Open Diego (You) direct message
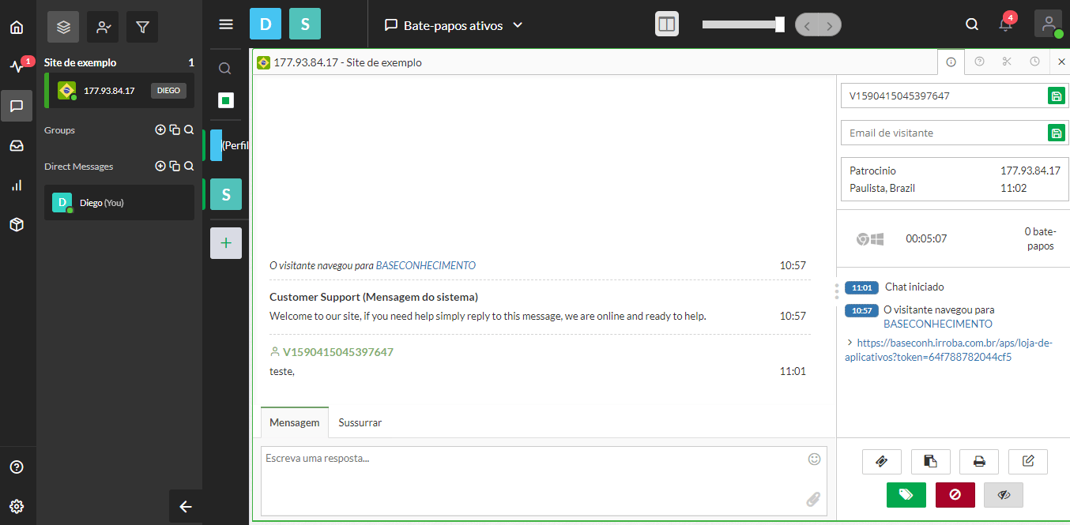The height and width of the screenshot is (525, 1070). click(119, 203)
